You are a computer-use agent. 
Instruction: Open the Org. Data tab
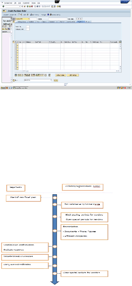pyautogui.click(x=81, y=22)
